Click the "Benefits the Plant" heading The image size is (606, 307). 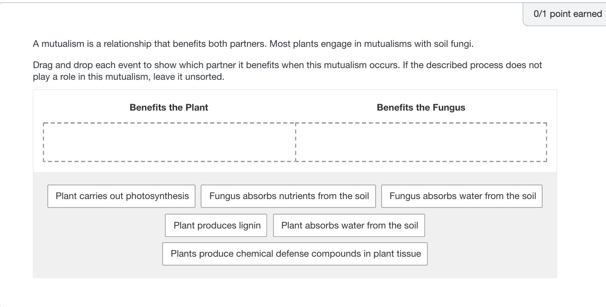coord(168,107)
